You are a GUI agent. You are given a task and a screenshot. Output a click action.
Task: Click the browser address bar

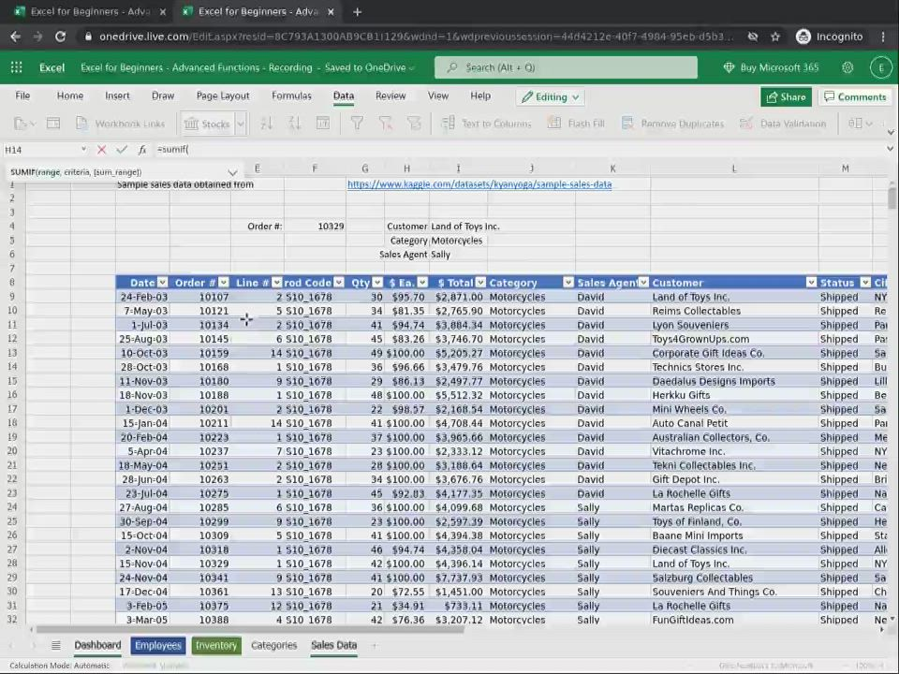[x=416, y=37]
